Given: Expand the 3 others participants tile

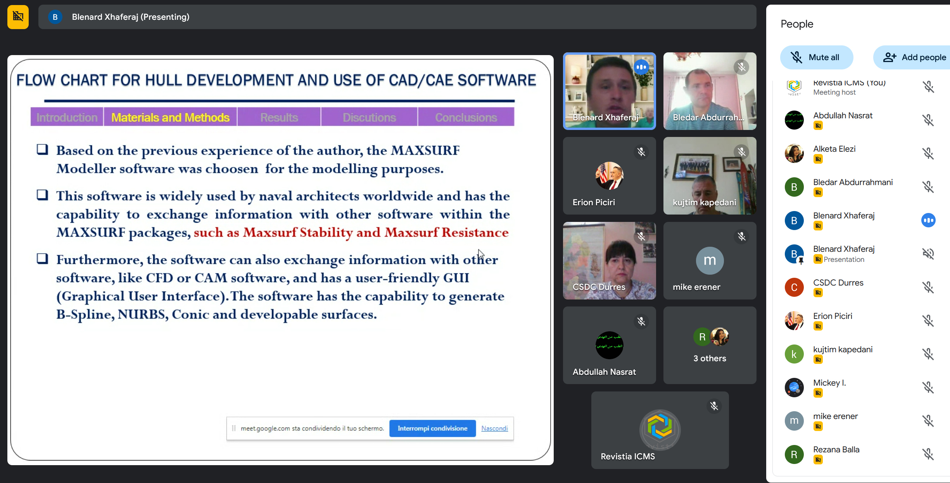Looking at the screenshot, I should pyautogui.click(x=710, y=345).
